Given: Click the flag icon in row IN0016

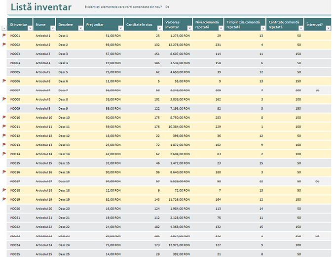Looking at the screenshot, I should click(4, 172).
